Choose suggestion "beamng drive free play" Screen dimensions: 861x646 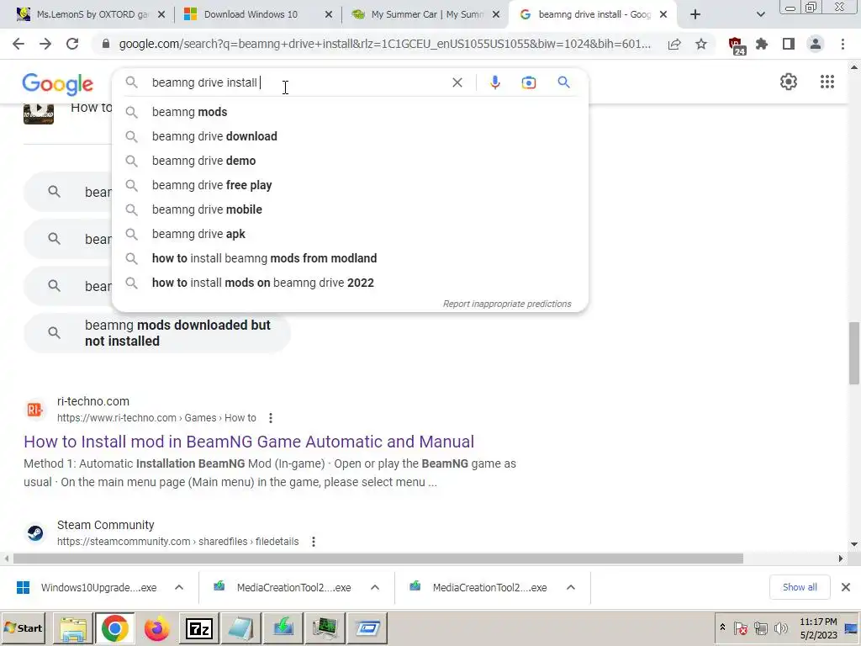(x=350, y=185)
